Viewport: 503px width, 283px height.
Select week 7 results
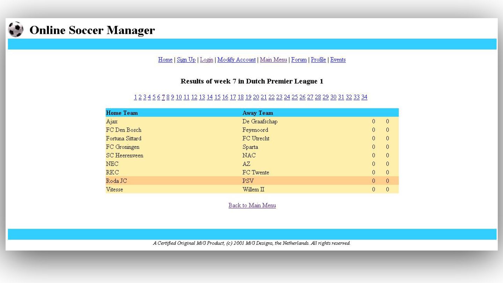(x=163, y=97)
